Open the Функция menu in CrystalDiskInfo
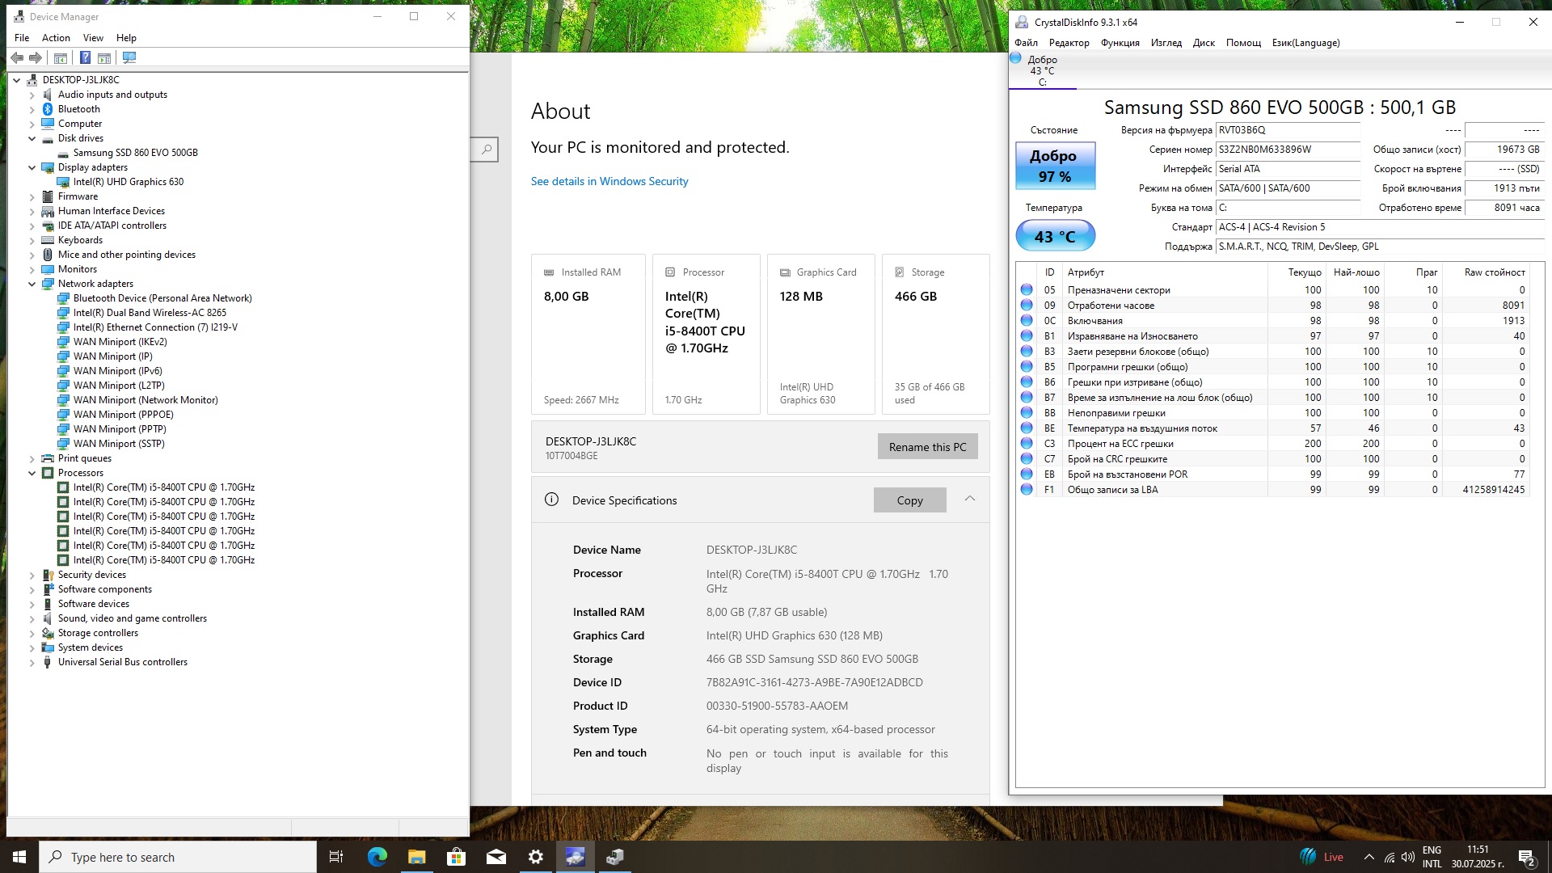 pyautogui.click(x=1120, y=43)
